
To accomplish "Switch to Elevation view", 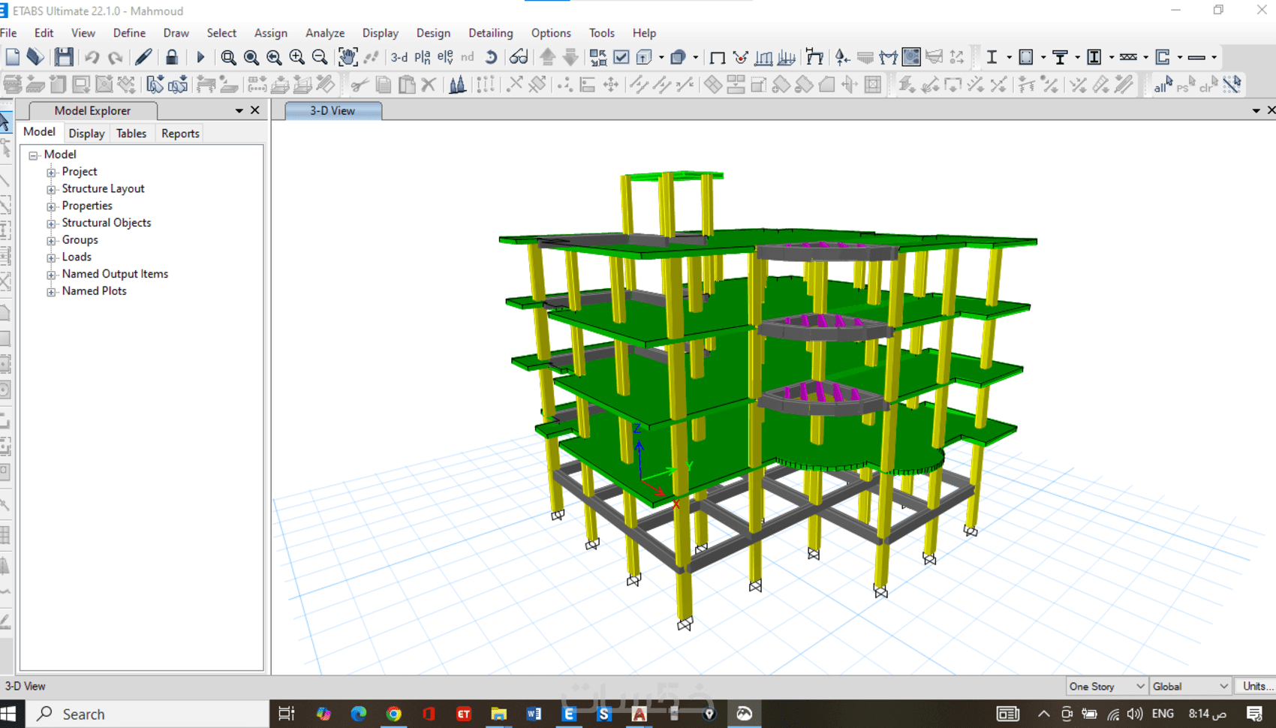I will coord(445,57).
